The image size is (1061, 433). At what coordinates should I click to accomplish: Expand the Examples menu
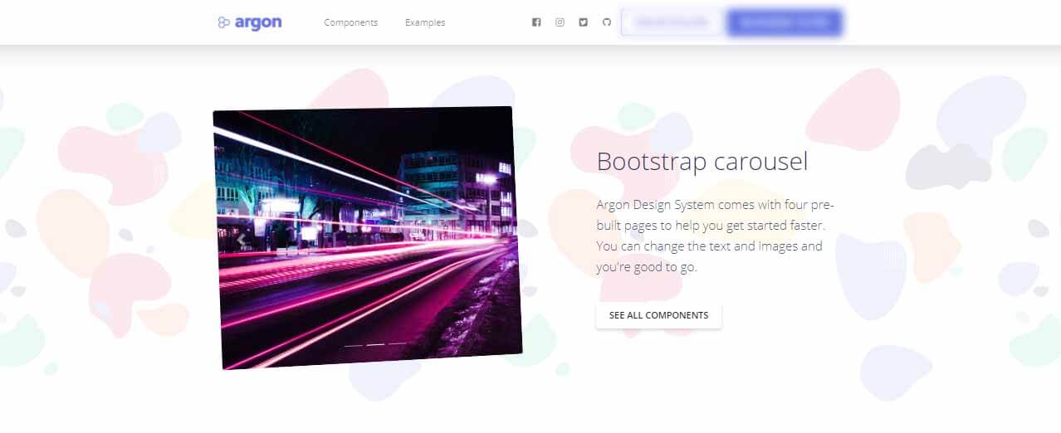point(425,22)
